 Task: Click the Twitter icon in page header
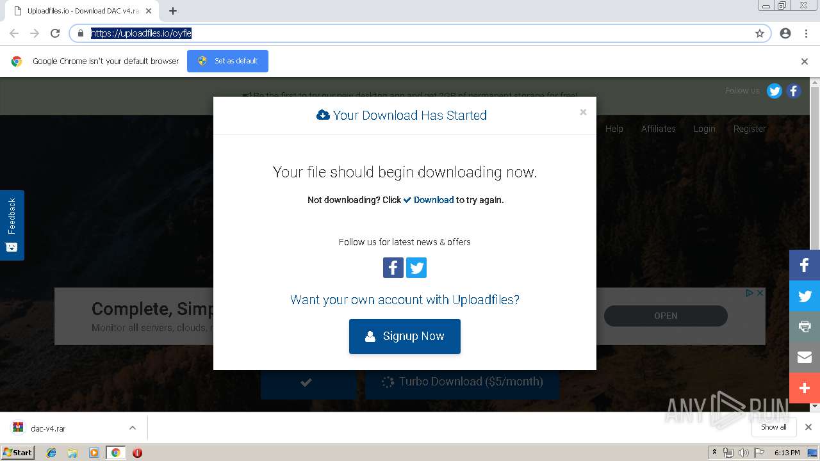(775, 91)
